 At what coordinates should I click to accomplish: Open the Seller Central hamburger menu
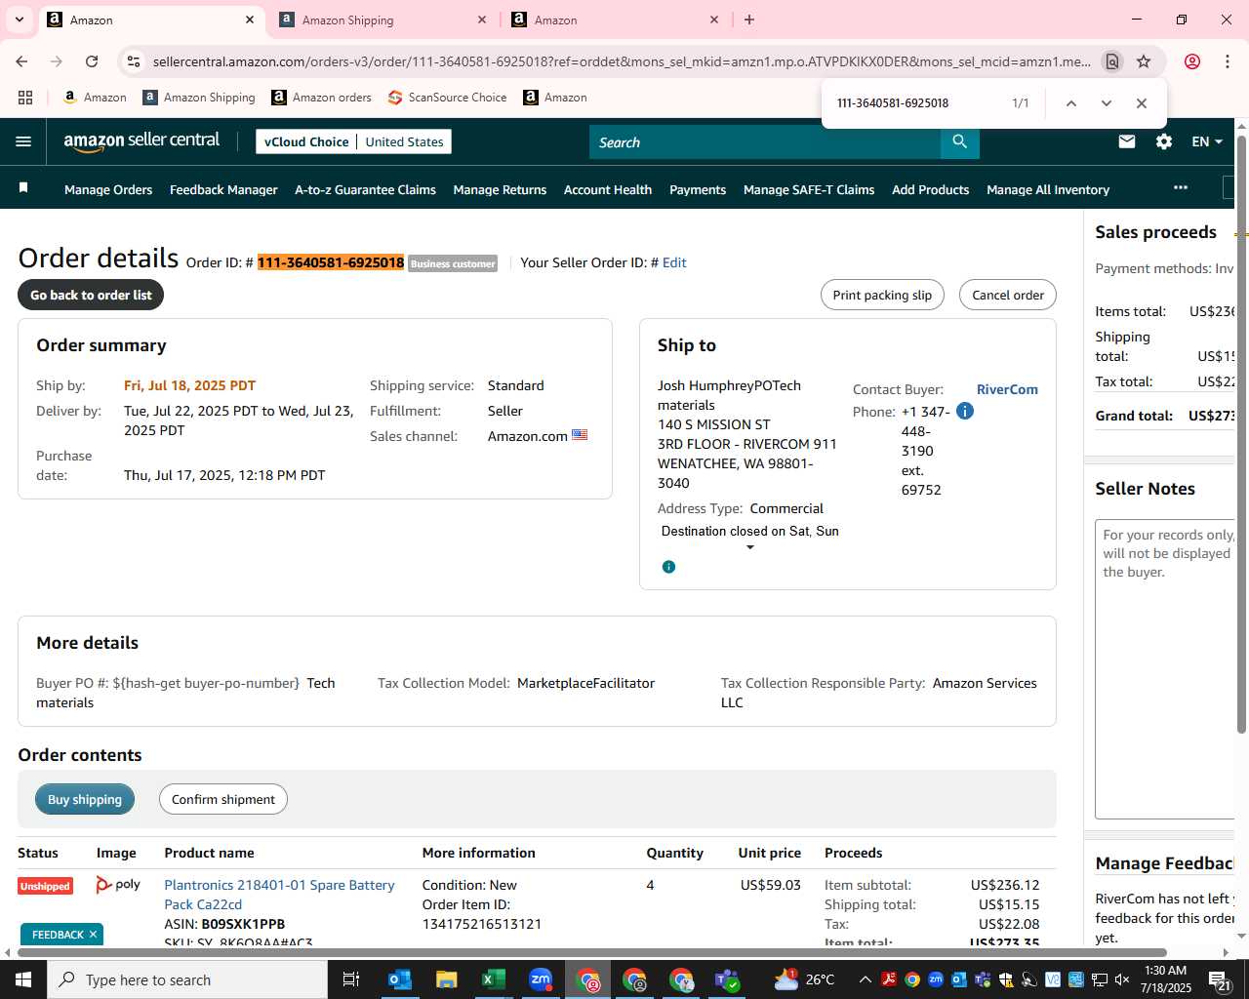coord(23,141)
